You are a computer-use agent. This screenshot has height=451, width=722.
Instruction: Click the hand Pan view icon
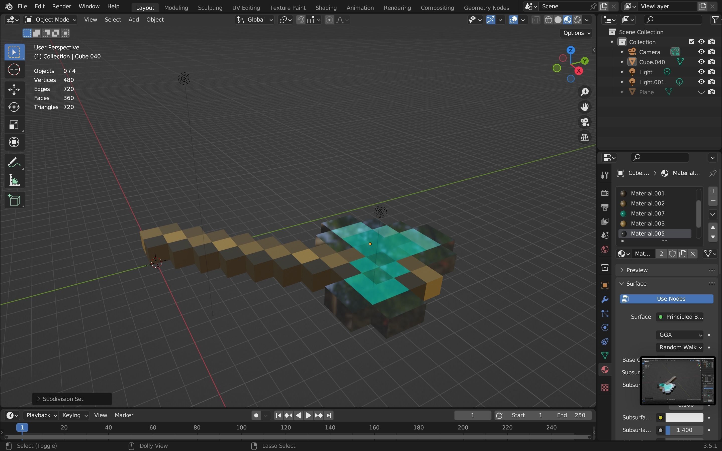point(584,107)
